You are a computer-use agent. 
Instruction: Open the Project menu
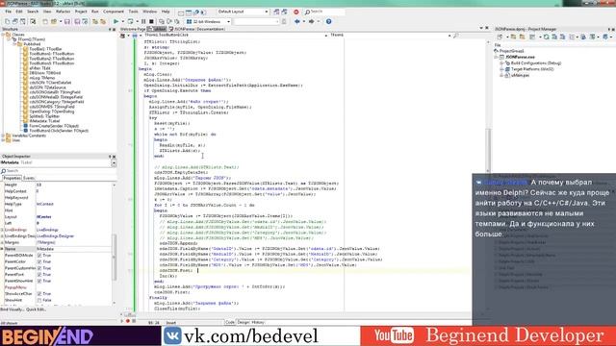(x=81, y=12)
